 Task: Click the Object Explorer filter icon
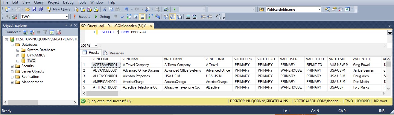[x=45, y=32]
